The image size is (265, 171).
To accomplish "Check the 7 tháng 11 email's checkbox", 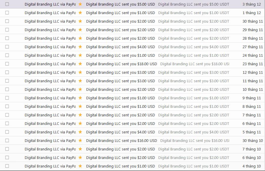I will (7, 115).
